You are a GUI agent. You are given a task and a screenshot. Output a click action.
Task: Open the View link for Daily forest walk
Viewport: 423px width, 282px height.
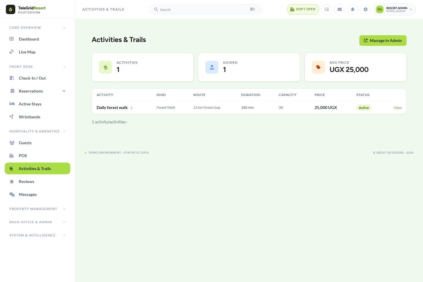[x=397, y=108]
